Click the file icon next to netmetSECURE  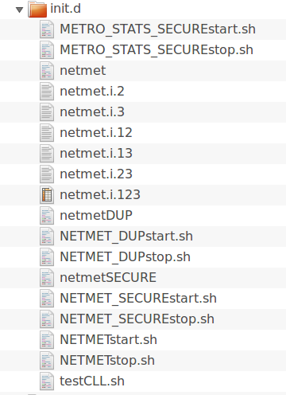[47, 278]
